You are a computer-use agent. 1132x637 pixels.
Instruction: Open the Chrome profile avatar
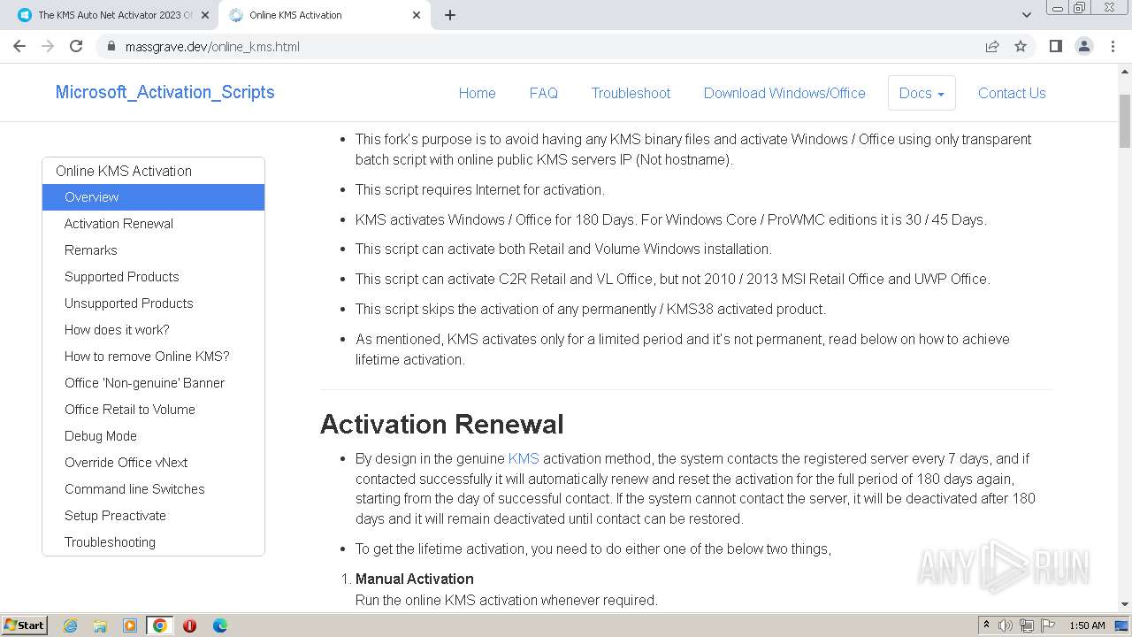(x=1084, y=46)
